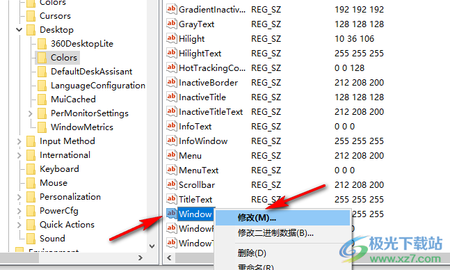This screenshot has width=450, height=270.
Task: Expand the PerMonitorSettings tree node
Action: pos(31,113)
